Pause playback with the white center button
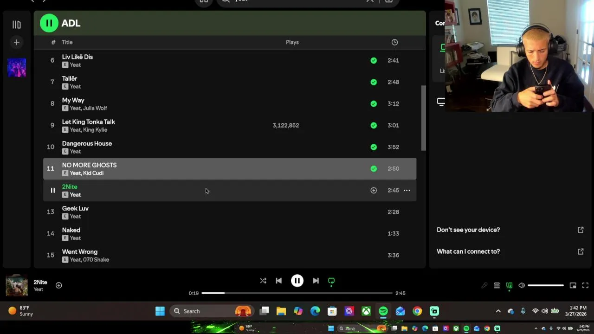 297,281
